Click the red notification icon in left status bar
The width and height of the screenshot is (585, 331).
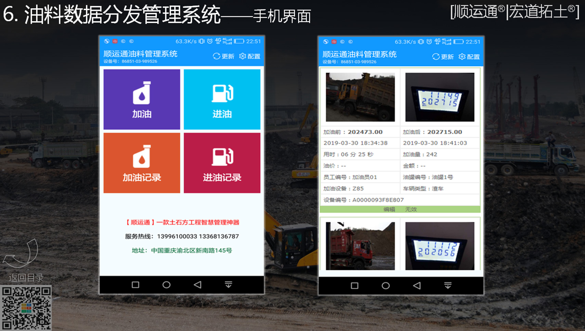pyautogui.click(x=115, y=41)
